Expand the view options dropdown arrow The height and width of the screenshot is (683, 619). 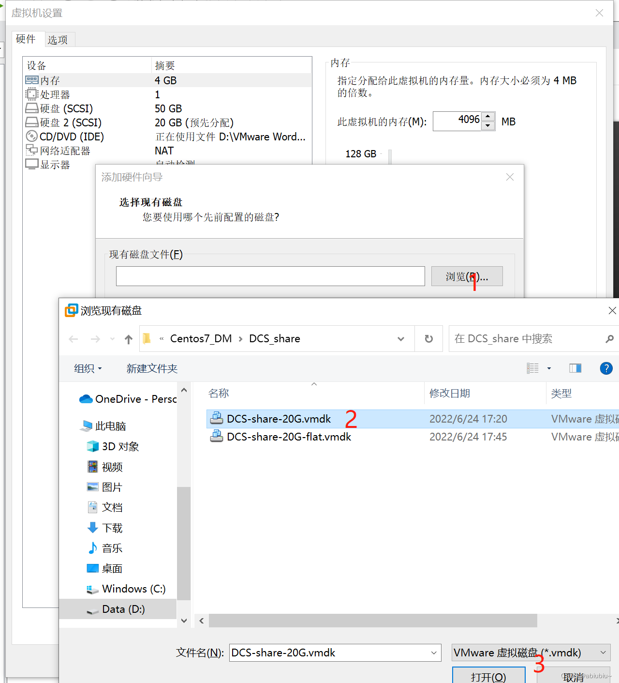[549, 368]
